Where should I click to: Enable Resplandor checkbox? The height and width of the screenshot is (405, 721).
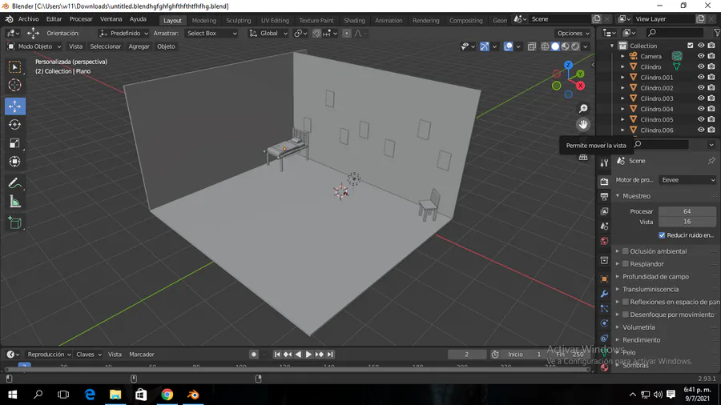tap(626, 264)
